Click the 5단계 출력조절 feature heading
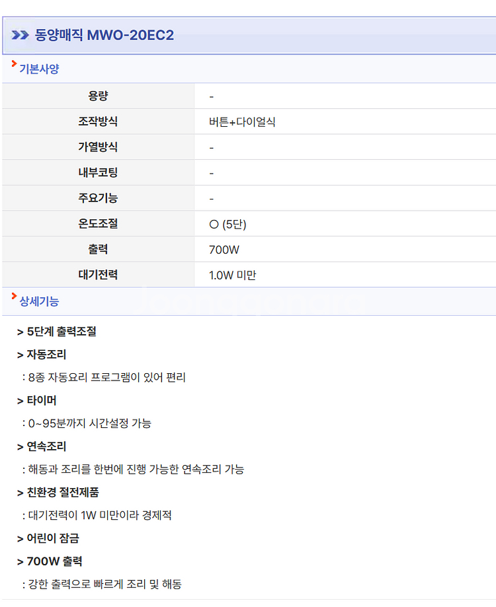 pyautogui.click(x=62, y=332)
